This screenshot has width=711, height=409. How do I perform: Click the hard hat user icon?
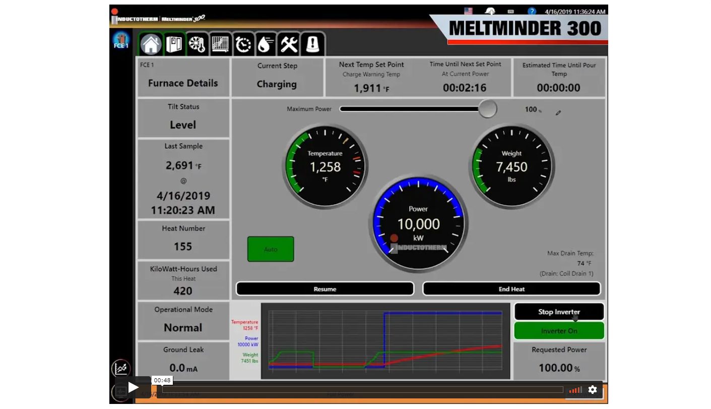(490, 11)
